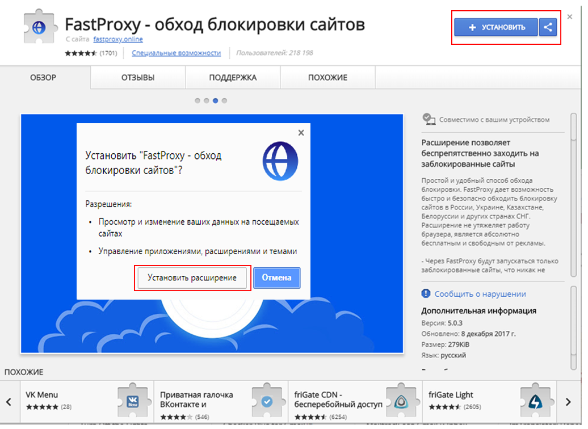Click the blue Установить install button
The width and height of the screenshot is (588, 429).
point(495,27)
